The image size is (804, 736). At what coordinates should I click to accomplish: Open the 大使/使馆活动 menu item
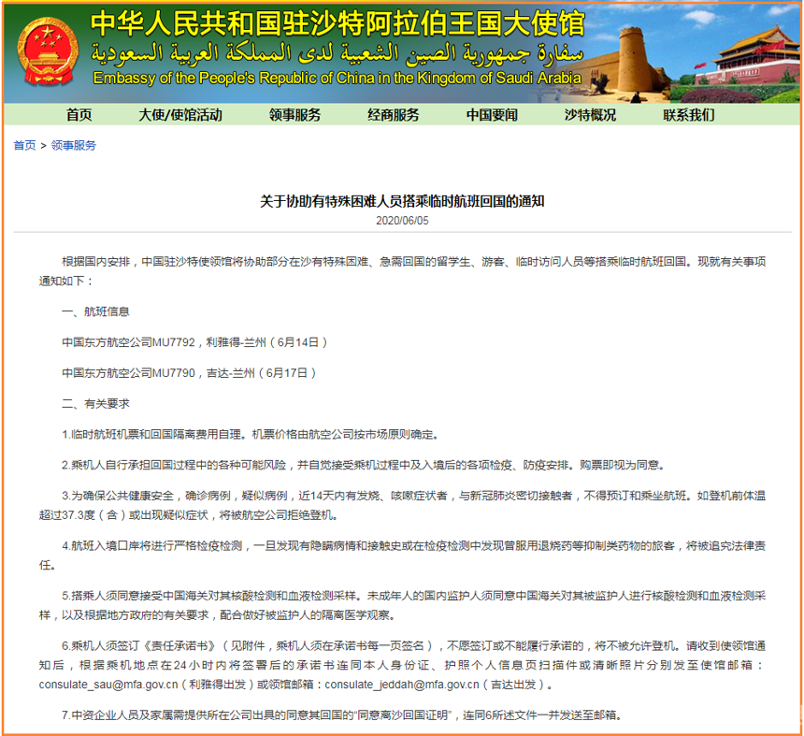click(180, 115)
